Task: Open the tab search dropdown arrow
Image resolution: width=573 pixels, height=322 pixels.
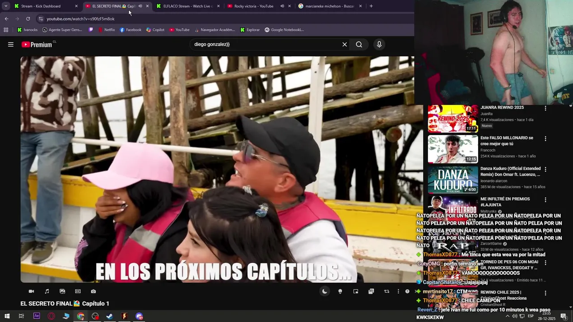Action: (x=6, y=6)
